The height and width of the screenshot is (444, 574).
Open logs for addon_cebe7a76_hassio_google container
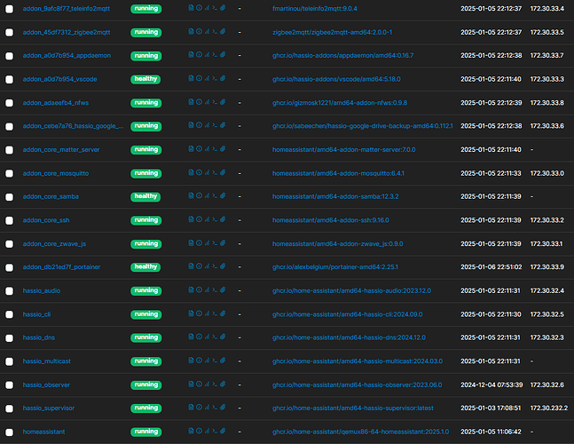[191, 125]
